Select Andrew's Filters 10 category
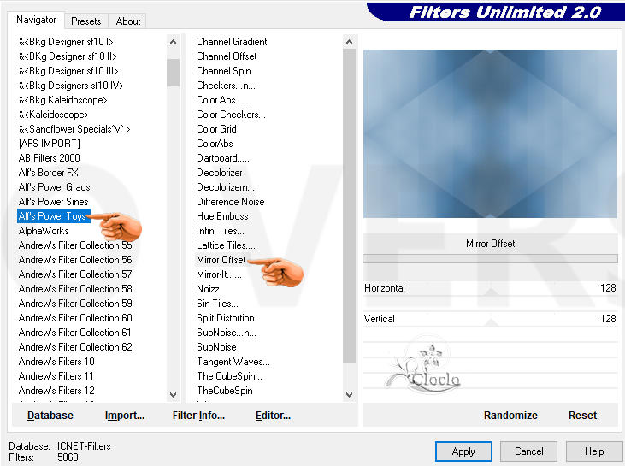 56,362
